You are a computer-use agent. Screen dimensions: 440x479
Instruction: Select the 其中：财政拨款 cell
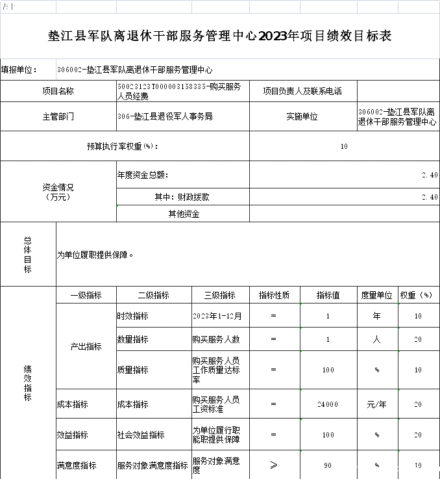(182, 197)
